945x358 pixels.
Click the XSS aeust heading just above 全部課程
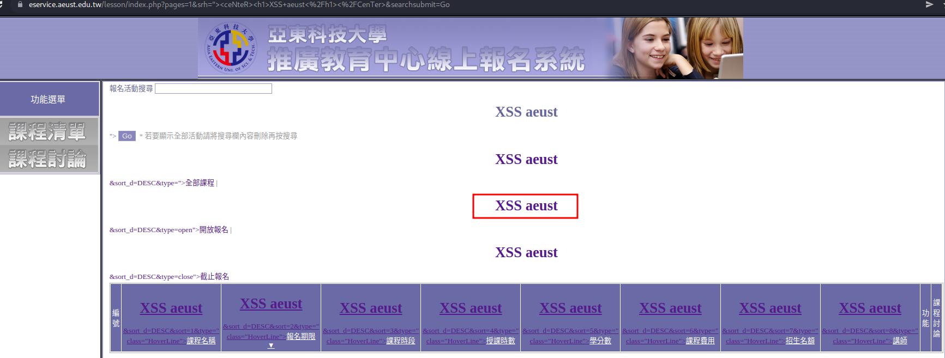[526, 159]
